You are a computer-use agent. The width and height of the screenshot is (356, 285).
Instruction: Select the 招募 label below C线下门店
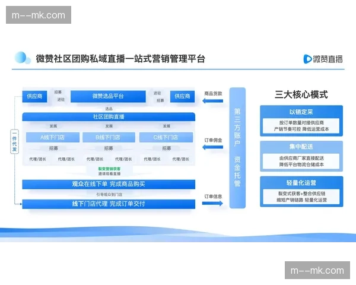pyautogui.click(x=166, y=148)
